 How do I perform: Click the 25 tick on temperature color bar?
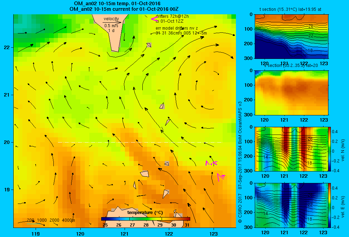click(105, 225)
